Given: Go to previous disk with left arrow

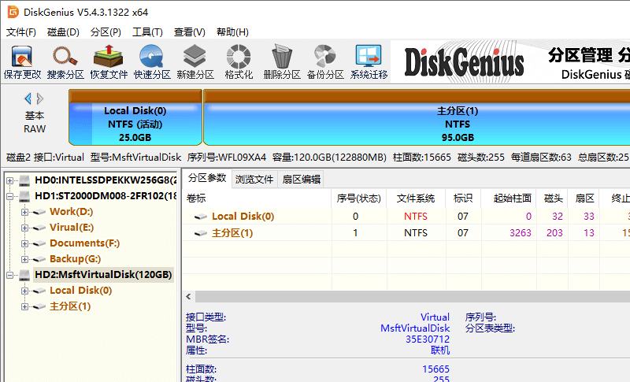Looking at the screenshot, I should (x=28, y=98).
